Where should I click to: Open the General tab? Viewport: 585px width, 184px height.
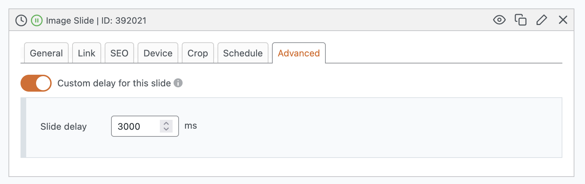[46, 53]
